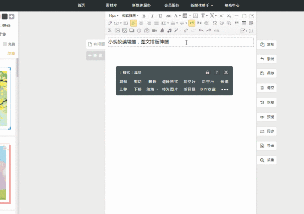304x214 pixels.
Task: Insert music with the note icon
Action: [x=169, y=30]
